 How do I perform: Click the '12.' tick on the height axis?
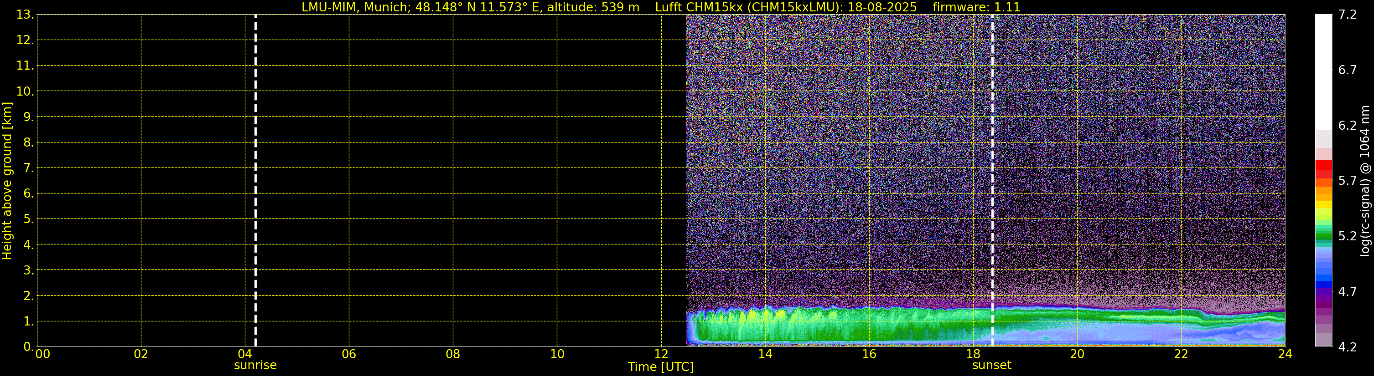point(25,40)
